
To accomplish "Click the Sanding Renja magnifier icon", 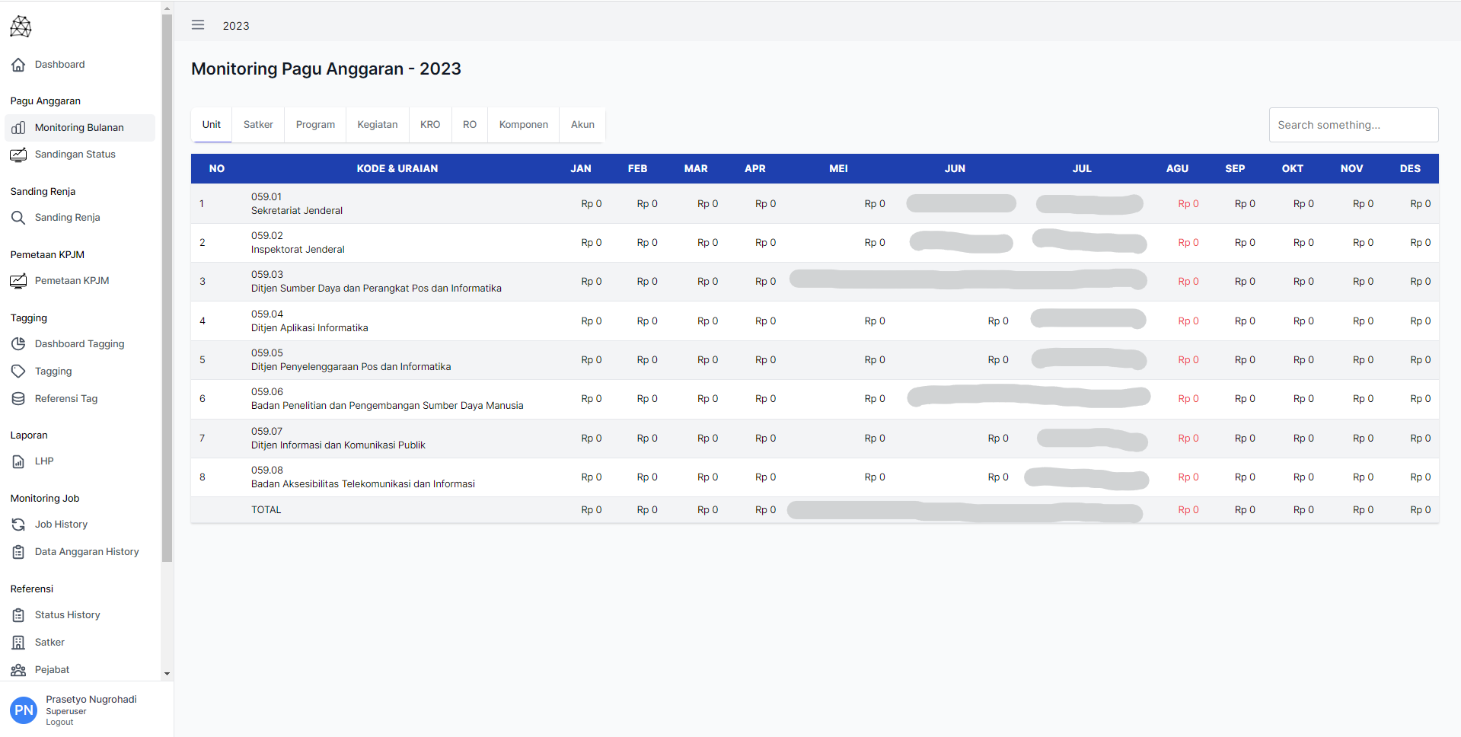I will pyautogui.click(x=18, y=218).
